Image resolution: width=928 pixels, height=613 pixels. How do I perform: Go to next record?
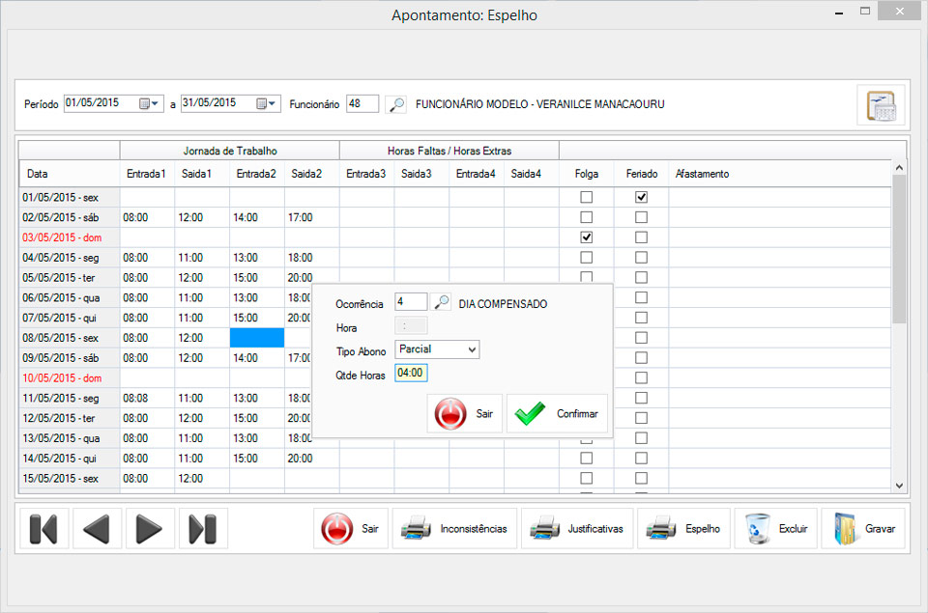[x=149, y=528]
